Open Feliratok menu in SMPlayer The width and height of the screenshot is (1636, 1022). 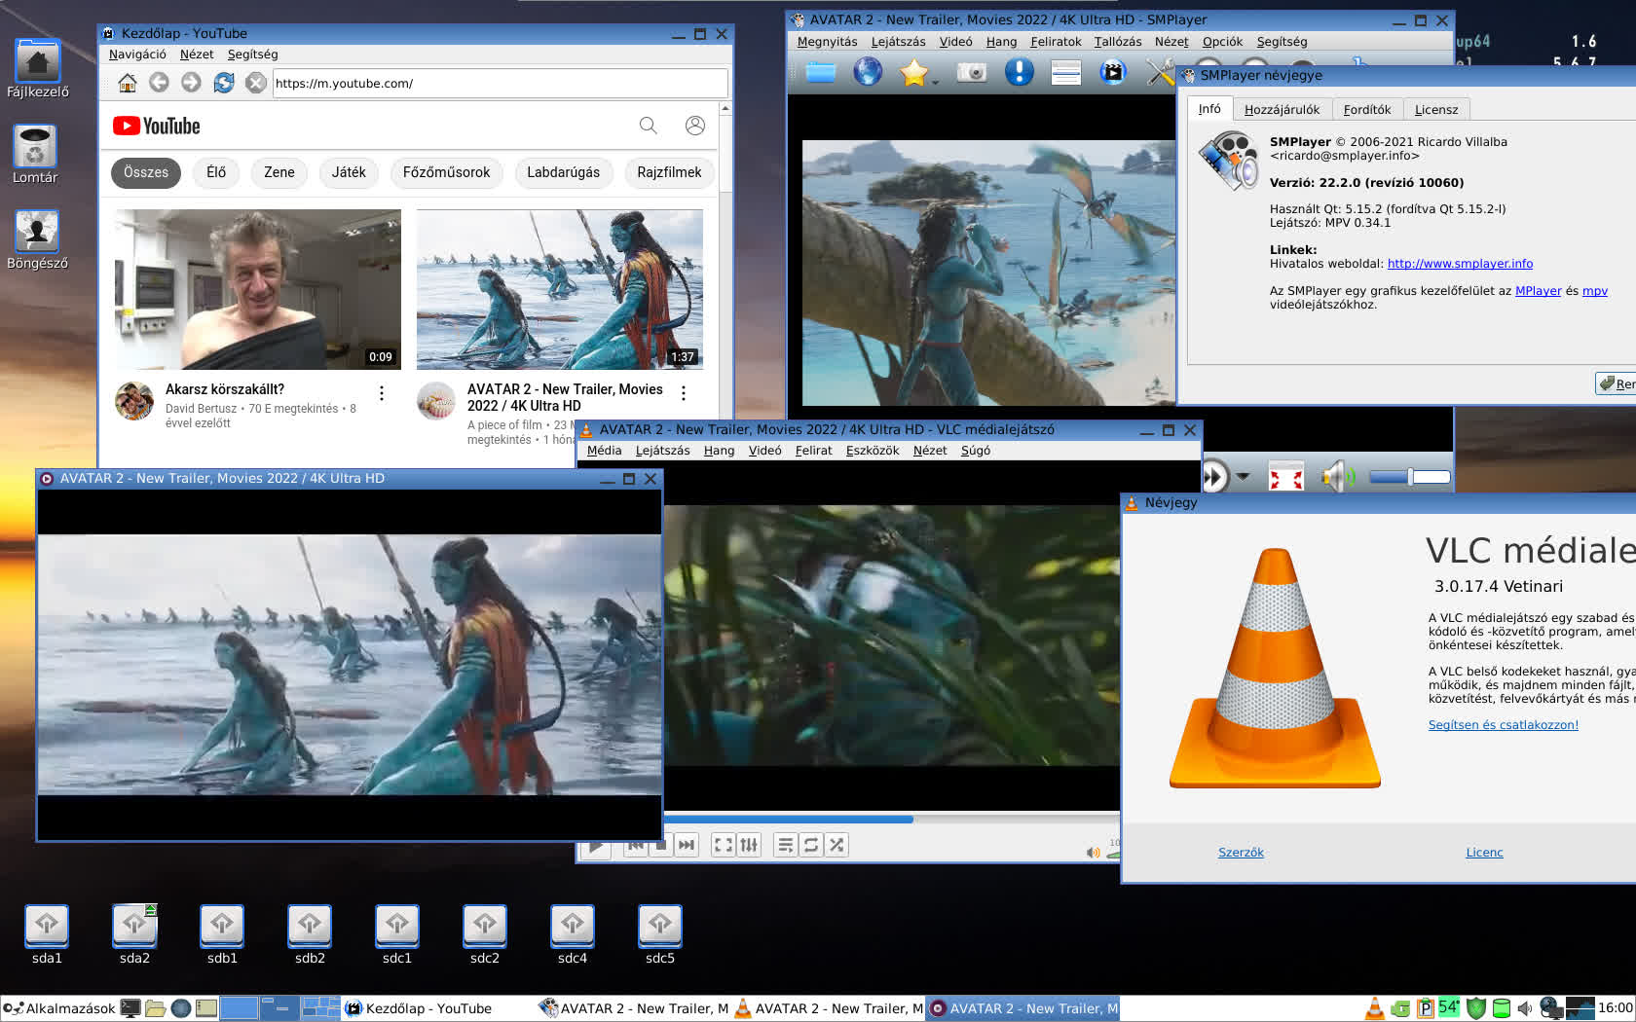[1056, 42]
